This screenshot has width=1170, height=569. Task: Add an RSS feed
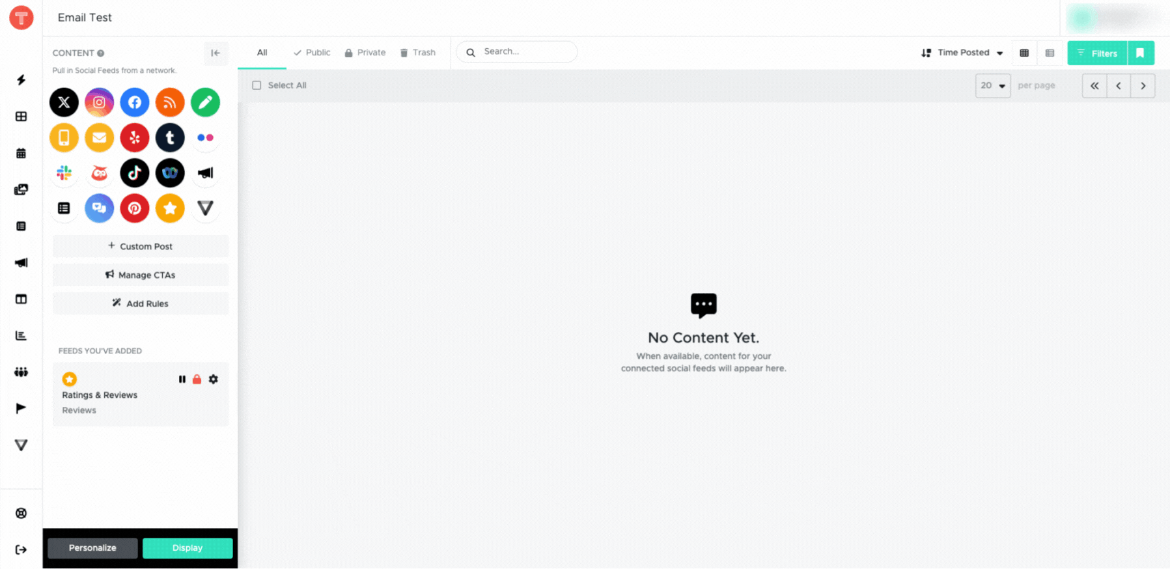pyautogui.click(x=170, y=102)
